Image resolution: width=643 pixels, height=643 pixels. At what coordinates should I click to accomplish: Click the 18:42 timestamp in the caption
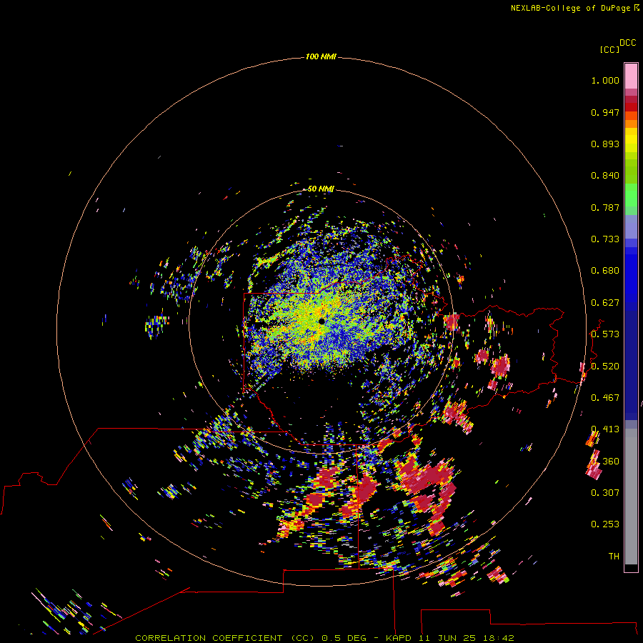499,638
